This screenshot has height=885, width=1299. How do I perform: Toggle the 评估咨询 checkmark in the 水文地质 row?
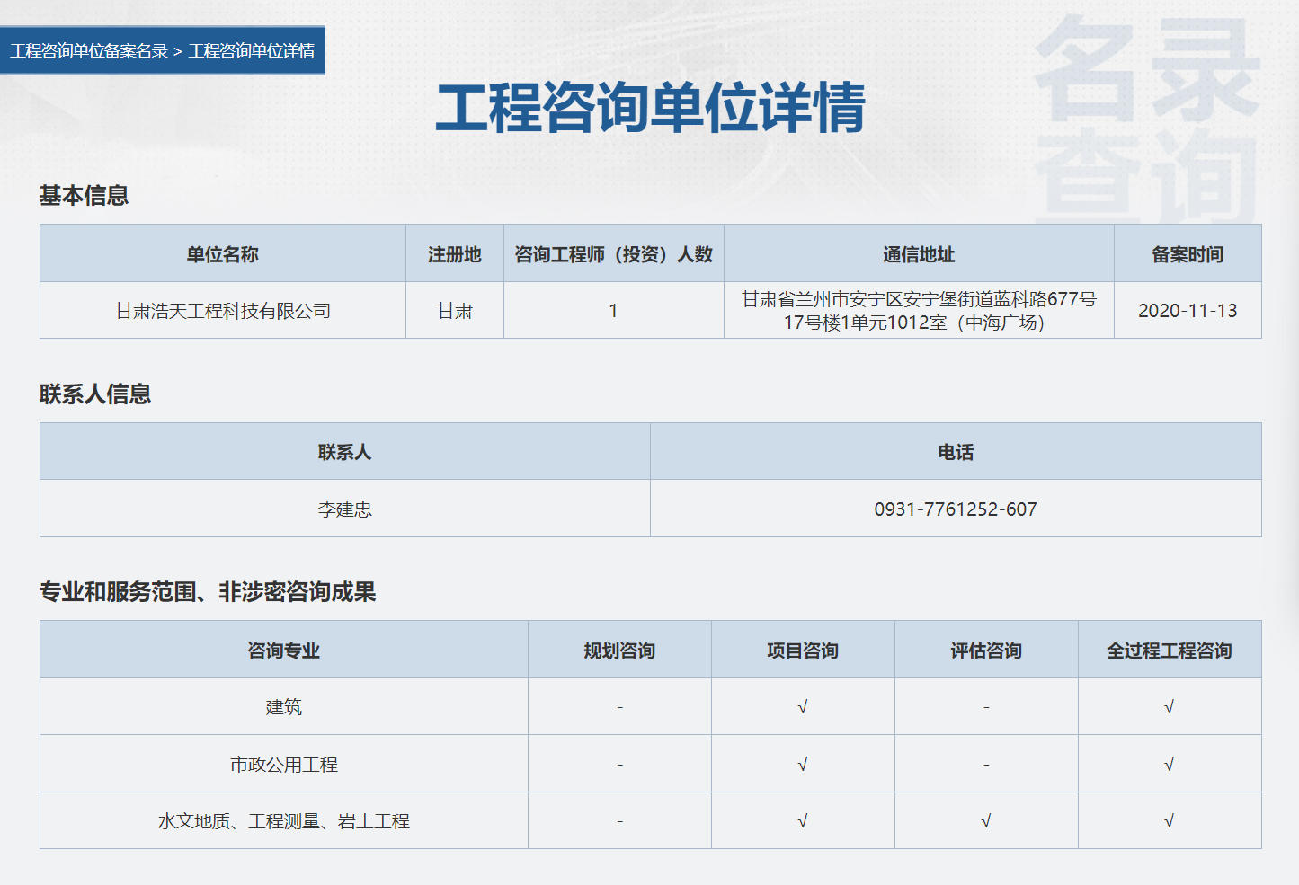(x=986, y=819)
